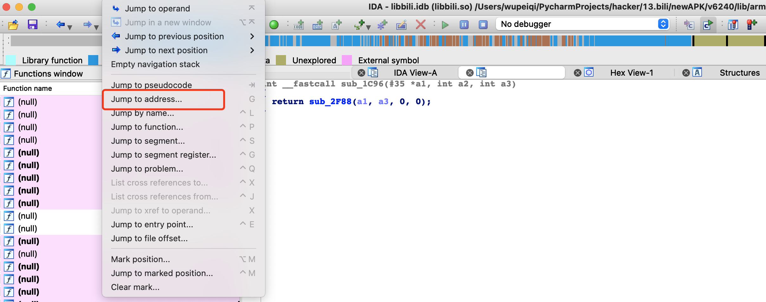
Task: Choose 'Jump to file offset...' entry
Action: [x=183, y=238]
